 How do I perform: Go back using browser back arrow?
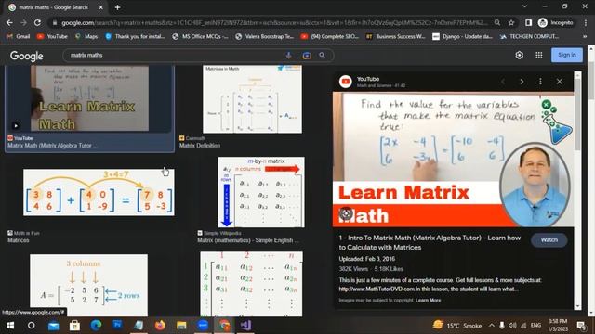[x=9, y=22]
